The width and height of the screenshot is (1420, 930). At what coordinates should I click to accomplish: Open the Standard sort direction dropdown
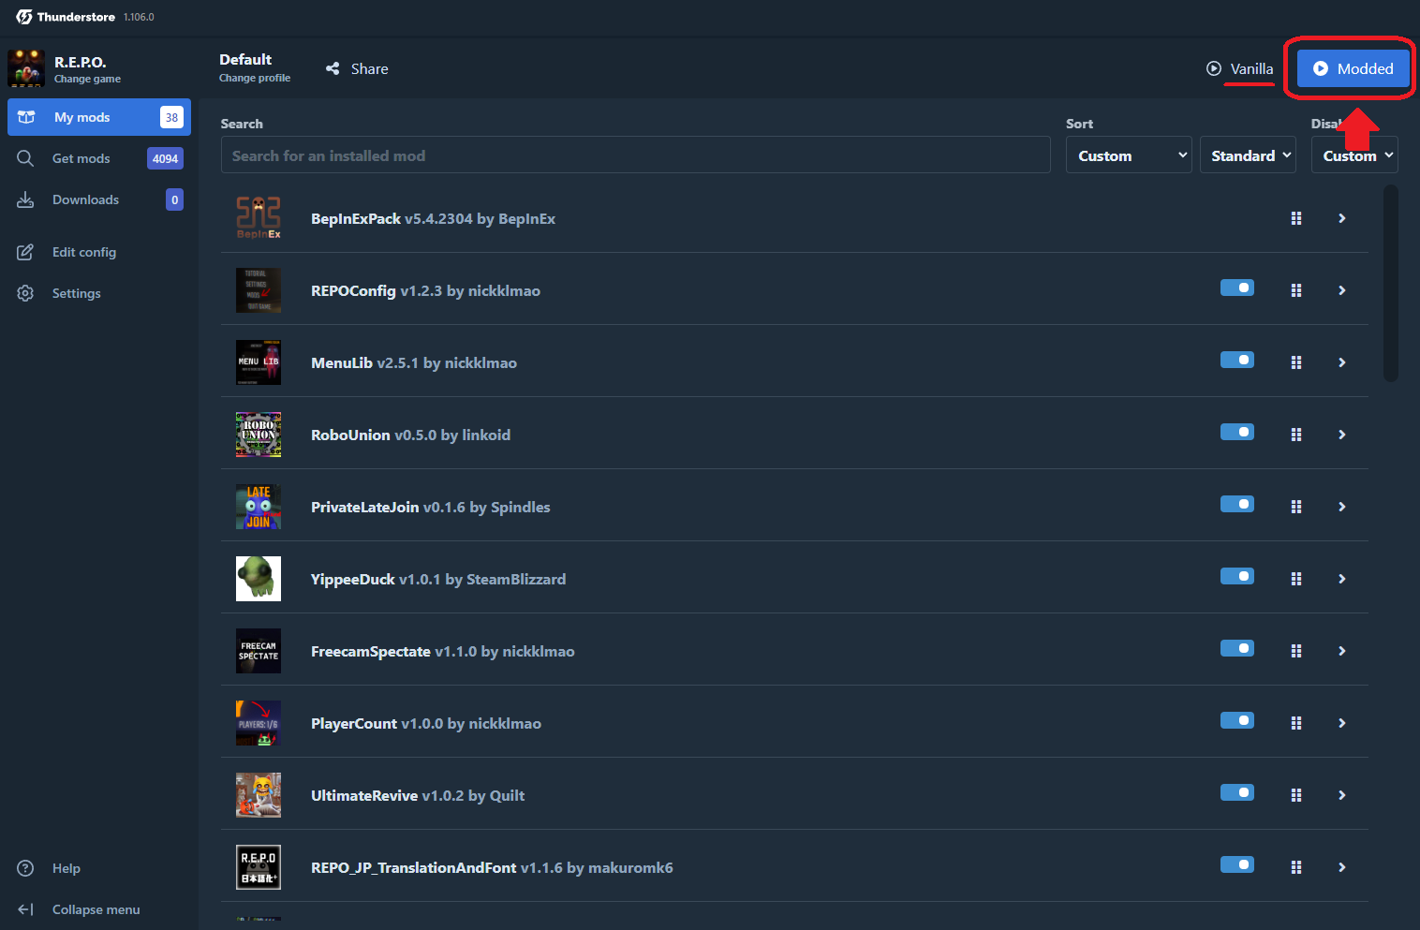(x=1247, y=155)
